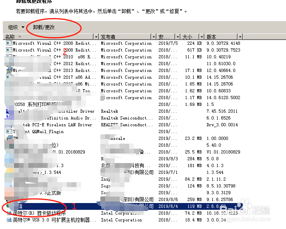Click the highlighted row dated 2019/6/4
The width and height of the screenshot is (286, 229).
coord(123,206)
